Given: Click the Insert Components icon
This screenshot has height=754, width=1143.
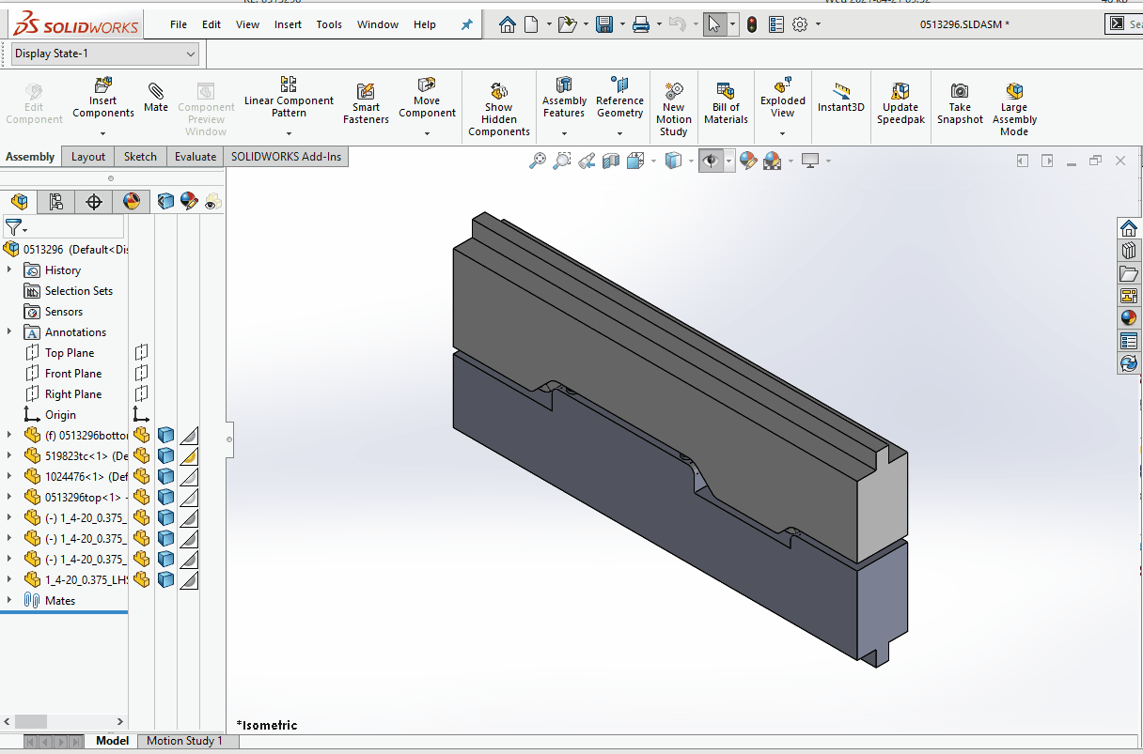Looking at the screenshot, I should point(103,85).
